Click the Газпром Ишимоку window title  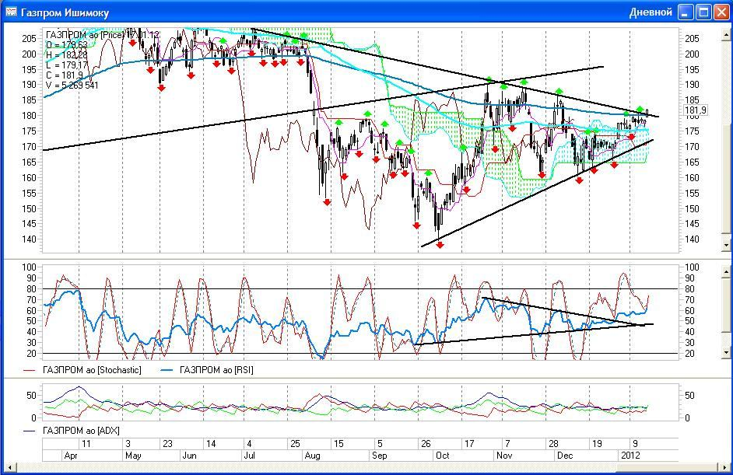click(x=65, y=12)
